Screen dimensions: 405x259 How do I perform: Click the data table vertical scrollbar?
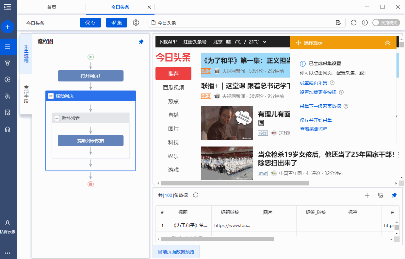click(x=397, y=227)
